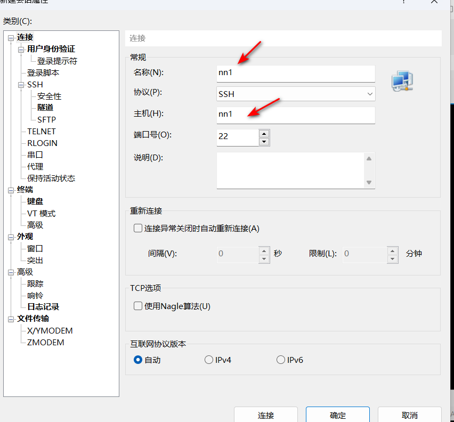The image size is (454, 422).
Task: Select the IPv4 radio button
Action: coord(209,360)
